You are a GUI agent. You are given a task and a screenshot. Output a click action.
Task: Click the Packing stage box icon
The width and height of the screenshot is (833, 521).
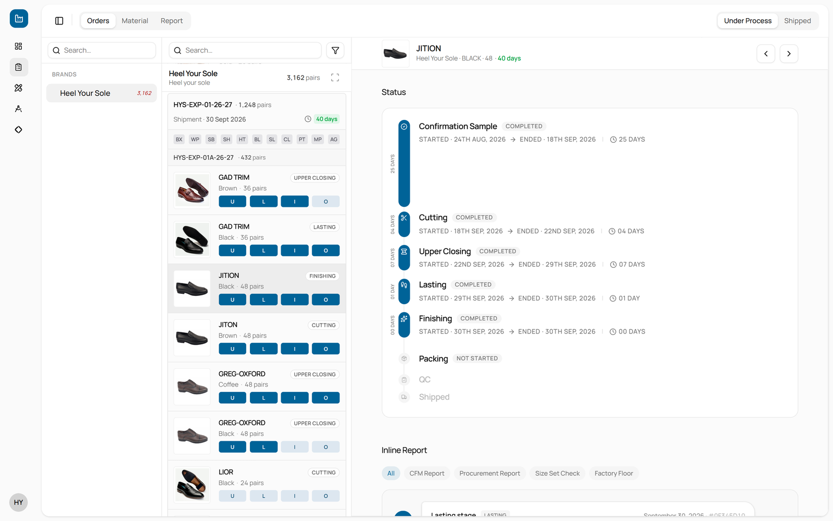(404, 358)
